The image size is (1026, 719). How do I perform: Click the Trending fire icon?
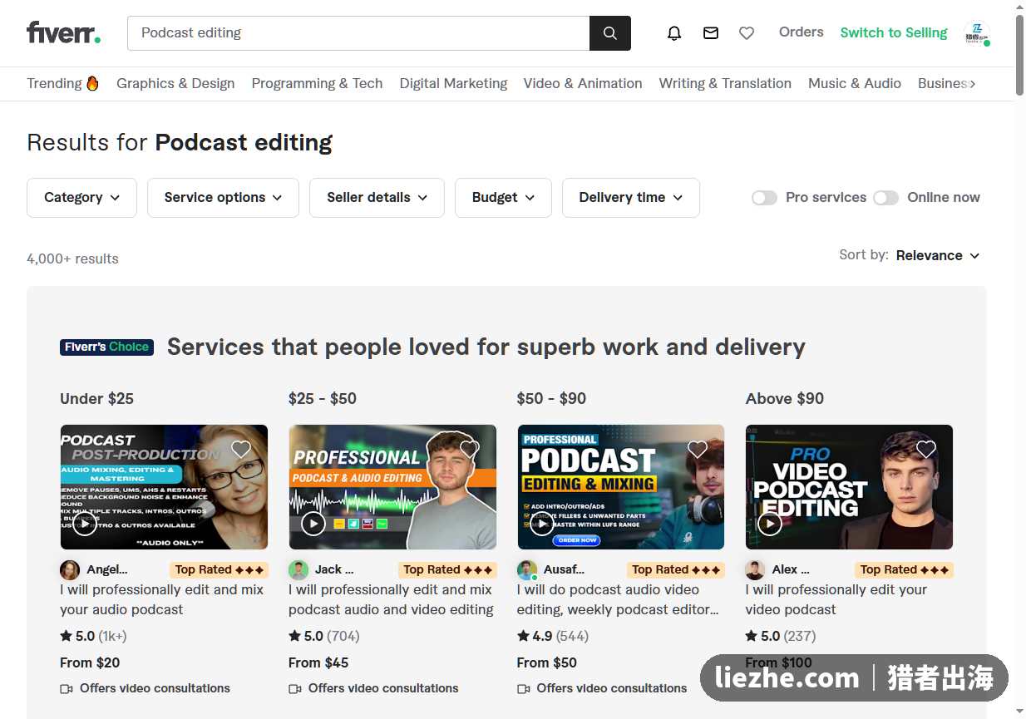92,83
